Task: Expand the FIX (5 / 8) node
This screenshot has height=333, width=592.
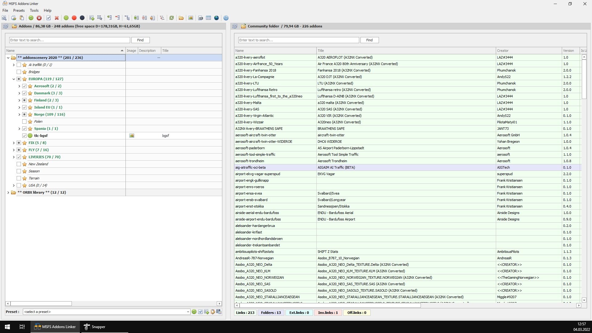Action: pos(14,143)
